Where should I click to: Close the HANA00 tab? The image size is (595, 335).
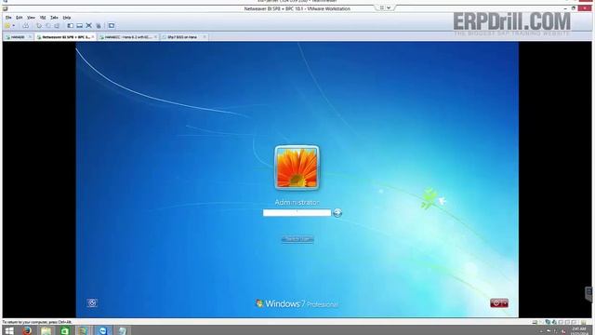(x=30, y=37)
